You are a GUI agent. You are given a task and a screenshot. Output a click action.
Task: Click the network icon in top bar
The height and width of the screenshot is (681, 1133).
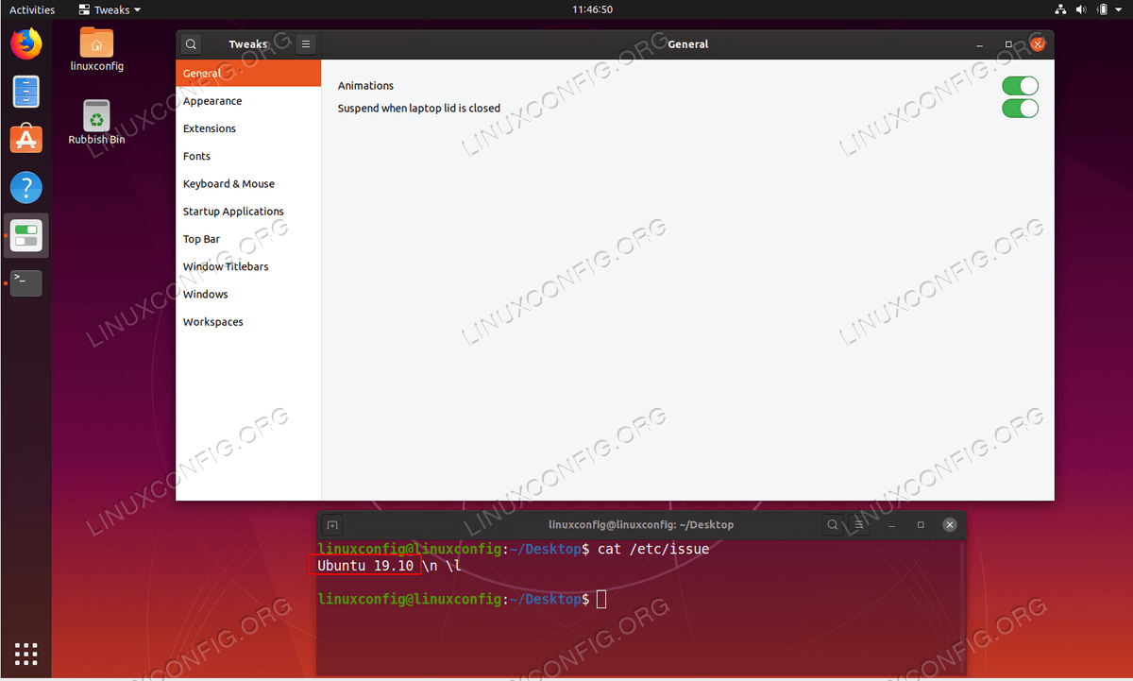(1060, 9)
